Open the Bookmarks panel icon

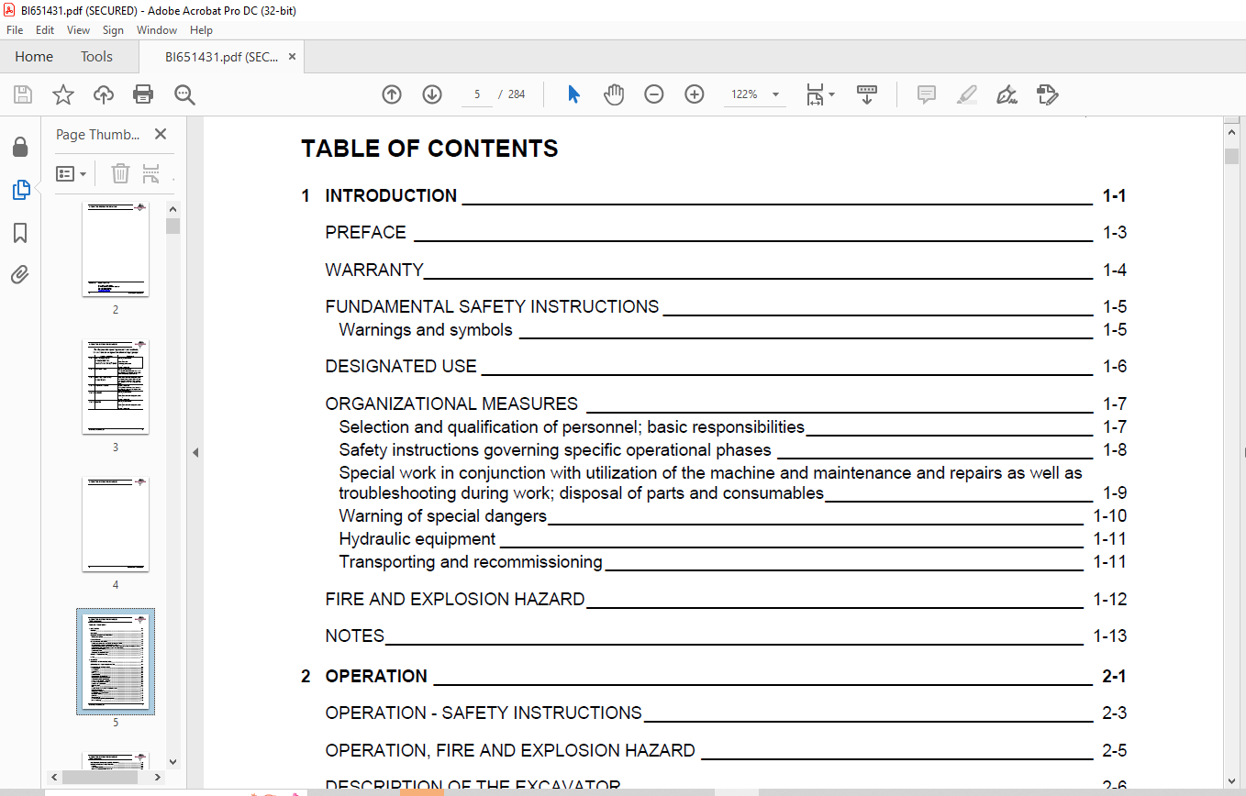(20, 233)
